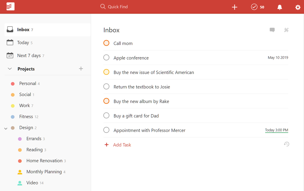Open the quick add task plus icon

pos(234,7)
